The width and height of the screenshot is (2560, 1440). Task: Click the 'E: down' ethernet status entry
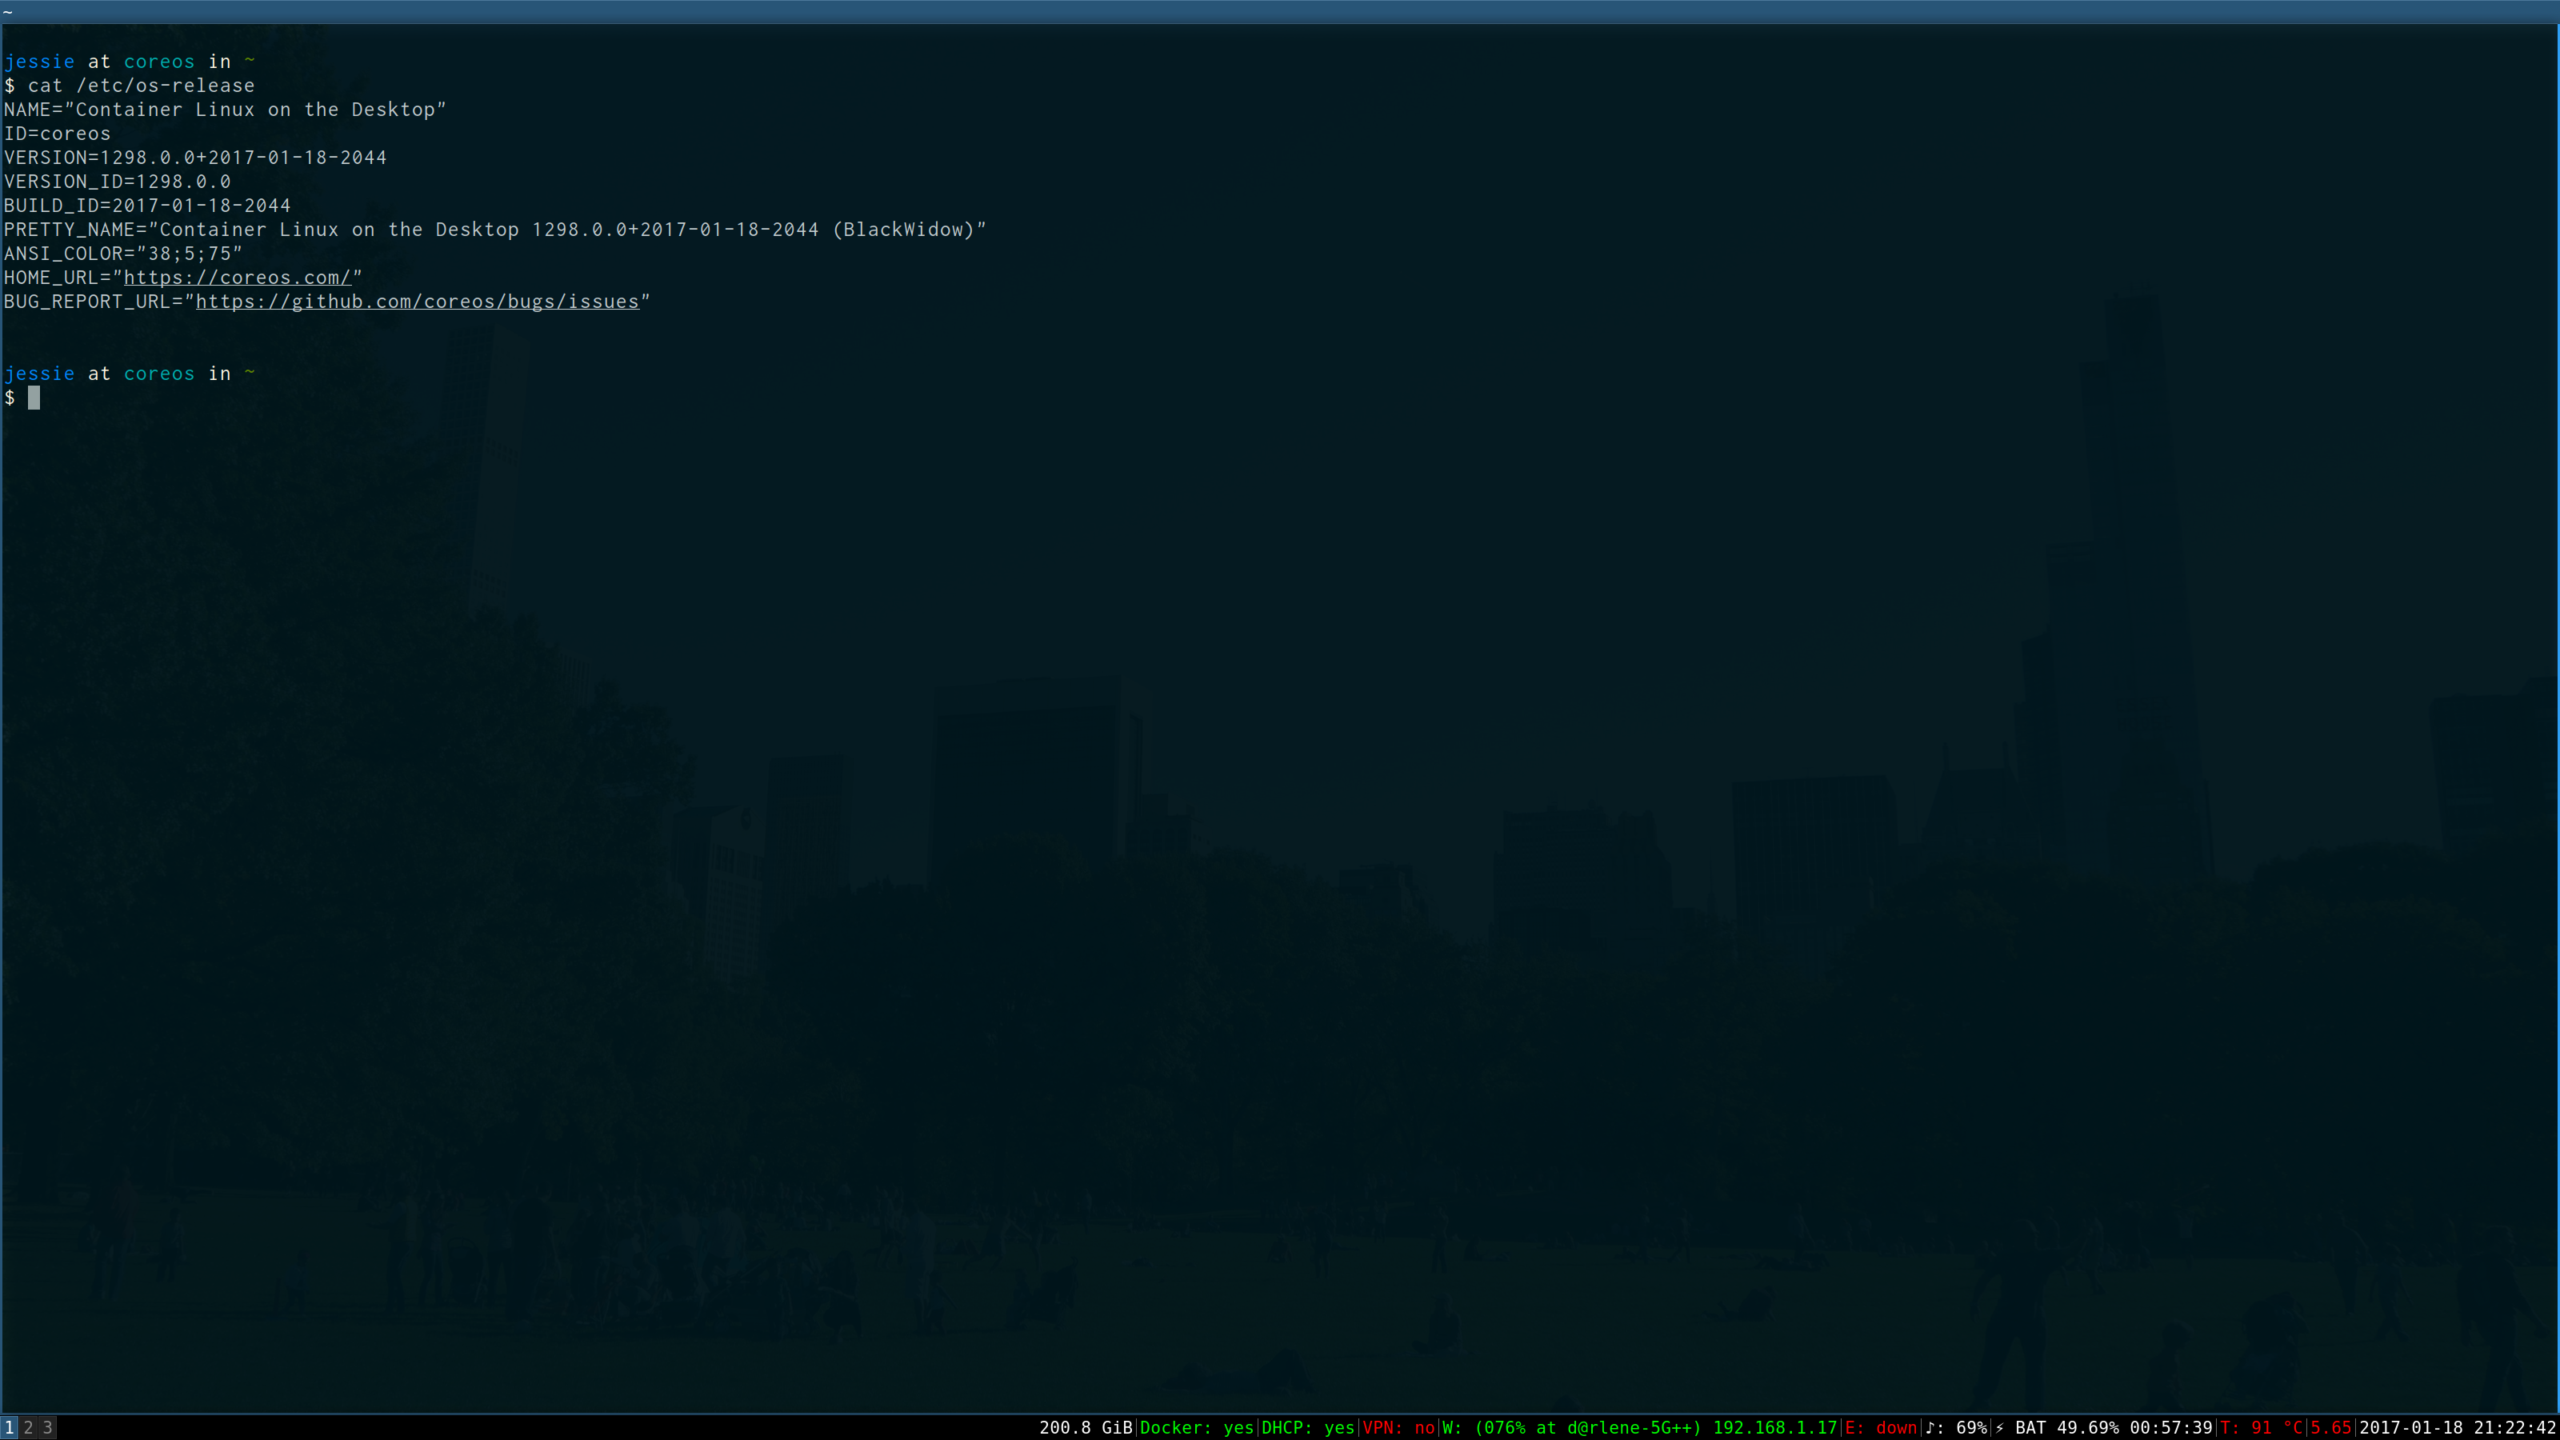click(x=1880, y=1428)
